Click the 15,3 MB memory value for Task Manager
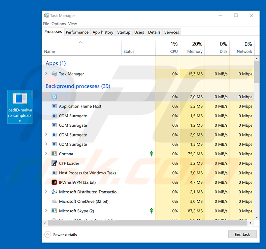This screenshot has height=249, width=266. pyautogui.click(x=195, y=74)
